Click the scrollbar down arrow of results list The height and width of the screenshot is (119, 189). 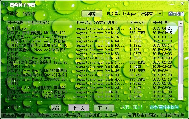[x=181, y=97]
